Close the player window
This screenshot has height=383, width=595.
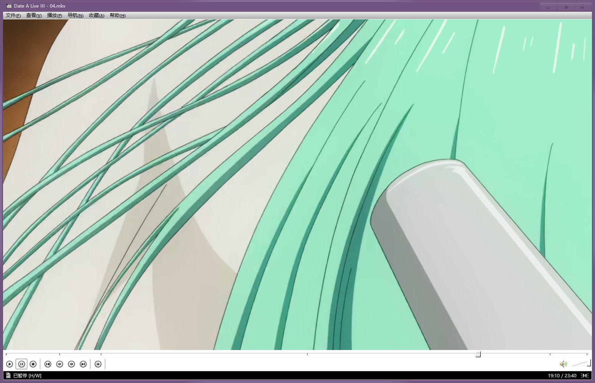583,6
